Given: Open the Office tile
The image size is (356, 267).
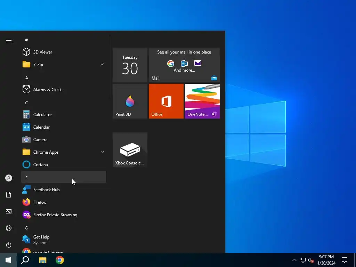Looking at the screenshot, I should click(x=166, y=101).
